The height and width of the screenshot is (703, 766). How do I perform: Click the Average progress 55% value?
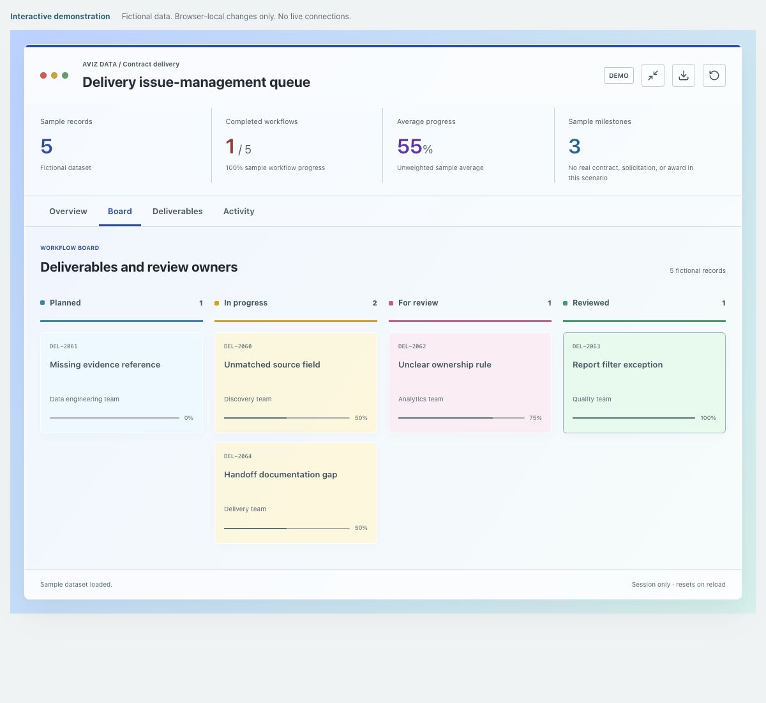pos(415,147)
